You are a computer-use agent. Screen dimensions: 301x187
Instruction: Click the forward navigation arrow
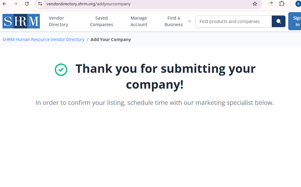pyautogui.click(x=16, y=4)
